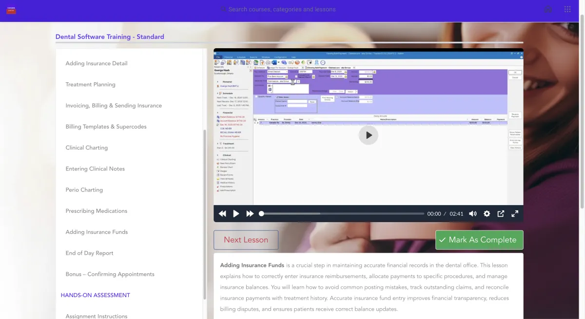Open Prescribing Medications lesson

(x=97, y=211)
